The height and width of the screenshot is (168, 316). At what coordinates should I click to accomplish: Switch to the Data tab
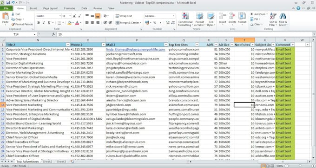coord(84,8)
